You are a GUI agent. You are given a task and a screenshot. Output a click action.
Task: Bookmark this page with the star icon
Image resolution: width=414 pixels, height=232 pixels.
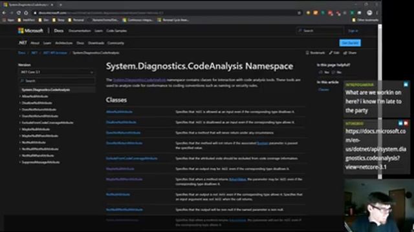[x=299, y=13]
